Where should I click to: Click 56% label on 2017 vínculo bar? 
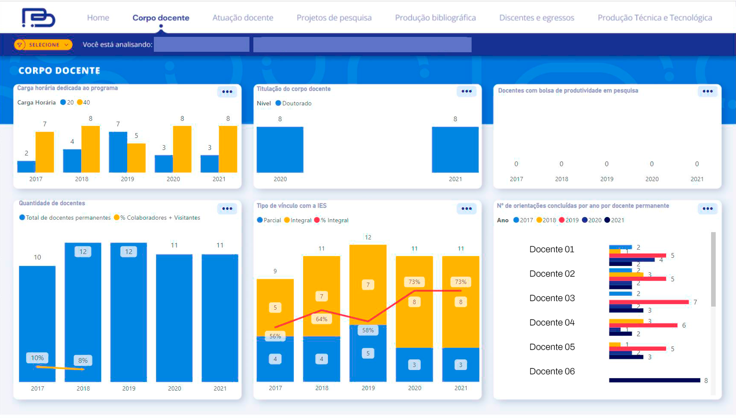click(x=275, y=336)
